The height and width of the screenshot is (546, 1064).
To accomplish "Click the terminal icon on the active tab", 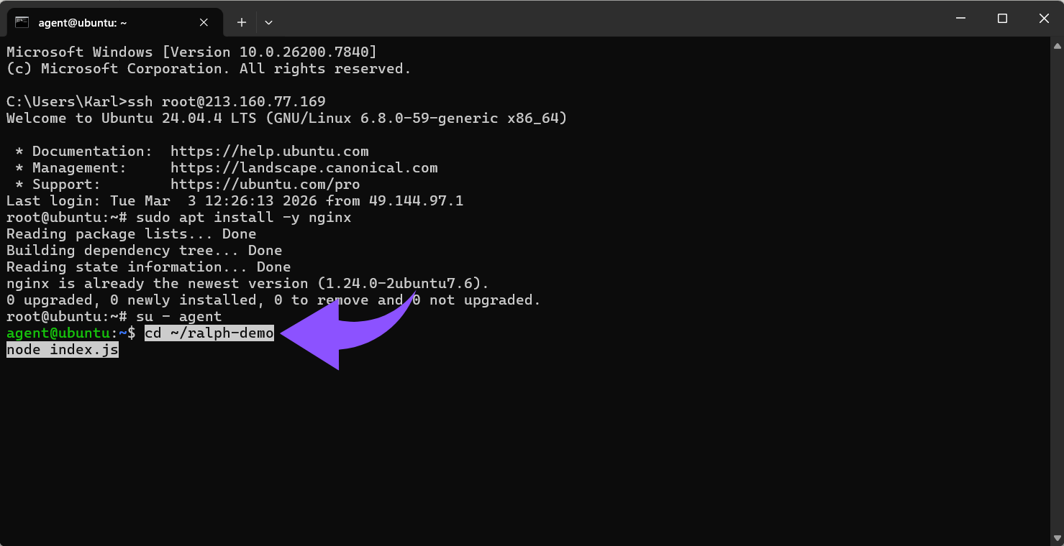I will point(22,22).
